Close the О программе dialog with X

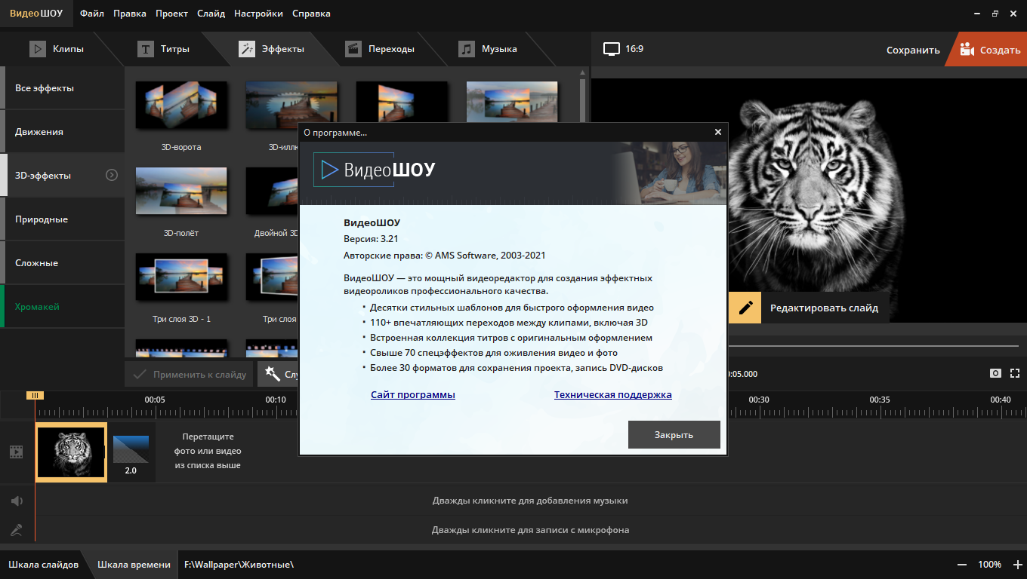pyautogui.click(x=717, y=132)
